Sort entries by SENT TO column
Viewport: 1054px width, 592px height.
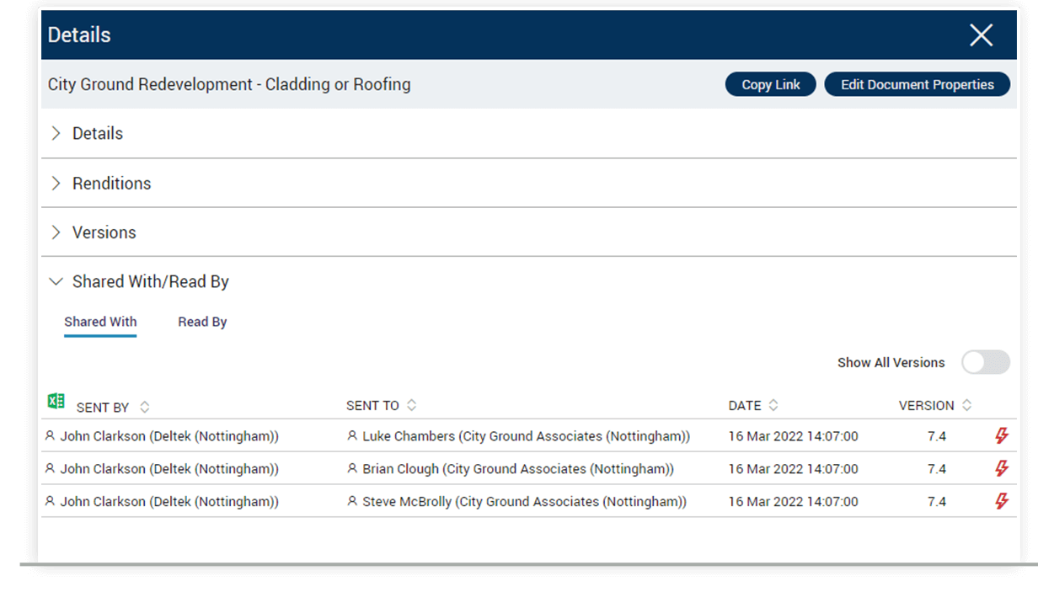point(411,404)
